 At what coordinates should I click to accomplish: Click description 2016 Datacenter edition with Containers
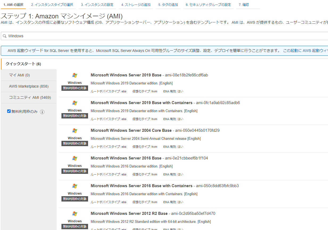[144, 194]
